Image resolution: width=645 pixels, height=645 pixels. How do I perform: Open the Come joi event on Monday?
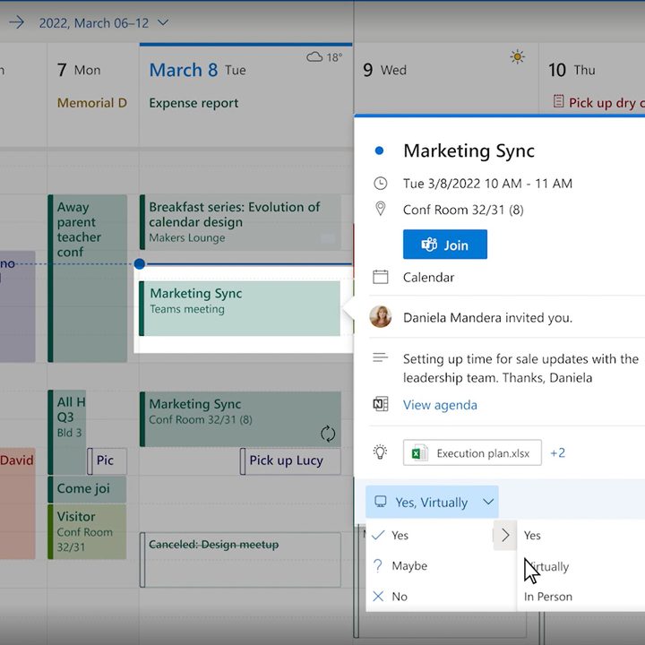(x=87, y=489)
